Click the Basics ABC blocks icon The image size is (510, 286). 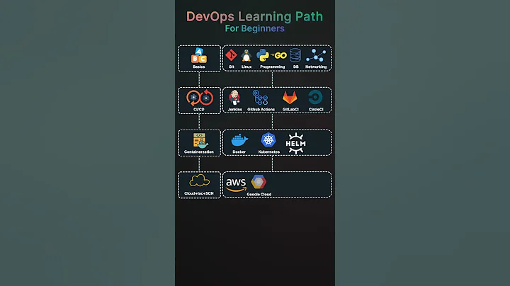pos(199,55)
